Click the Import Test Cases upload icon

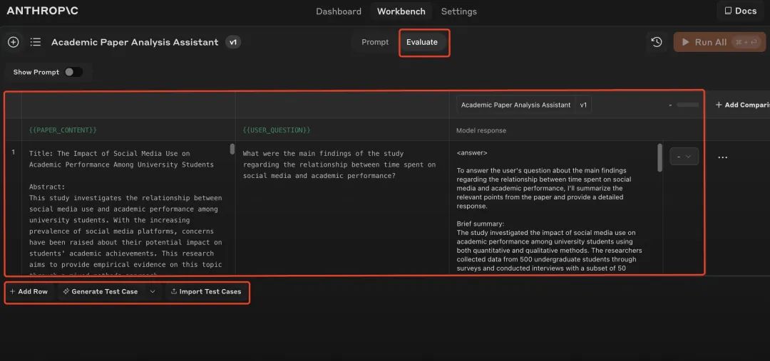pos(173,292)
